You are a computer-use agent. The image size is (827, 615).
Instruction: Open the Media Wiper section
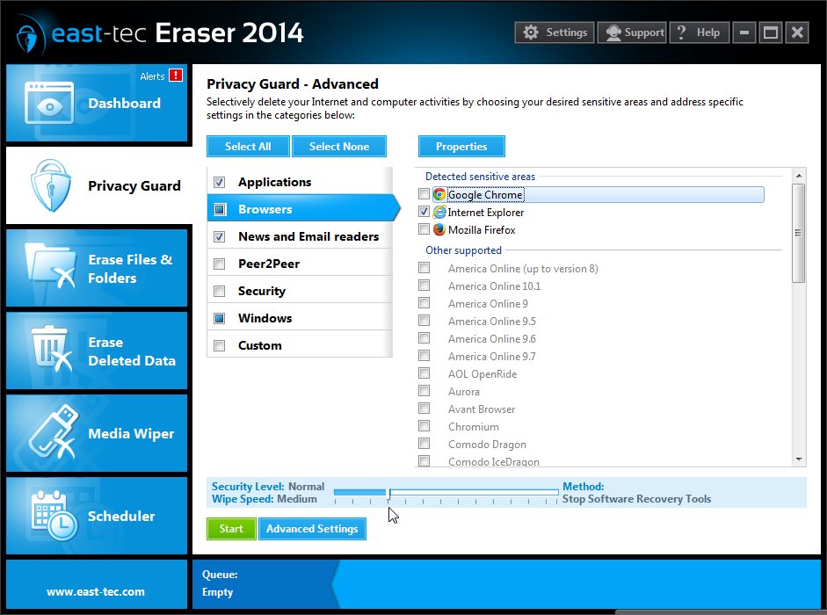(x=97, y=433)
